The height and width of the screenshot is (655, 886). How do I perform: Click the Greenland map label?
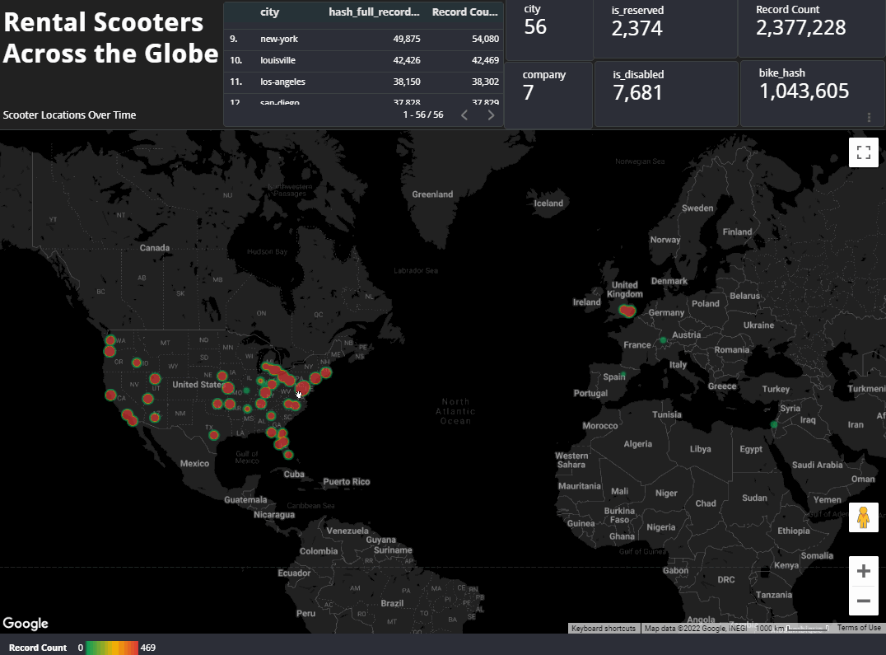point(432,194)
